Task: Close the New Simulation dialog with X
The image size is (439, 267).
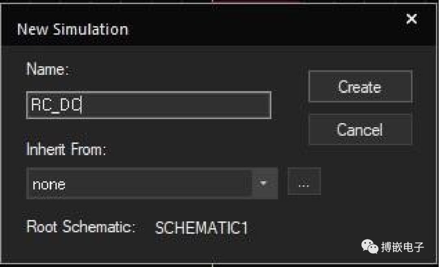Action: (x=411, y=19)
